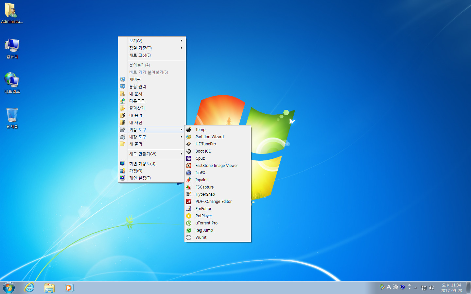Open Temp from the external tools submenu
The image size is (471, 294).
pyautogui.click(x=218, y=130)
